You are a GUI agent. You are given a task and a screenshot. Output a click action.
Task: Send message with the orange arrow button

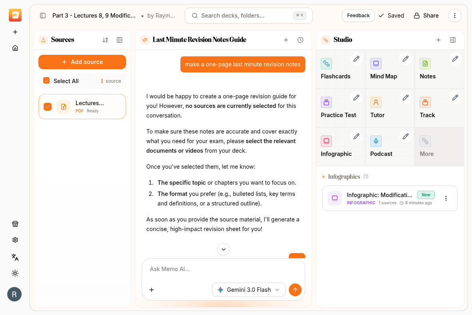pyautogui.click(x=295, y=290)
